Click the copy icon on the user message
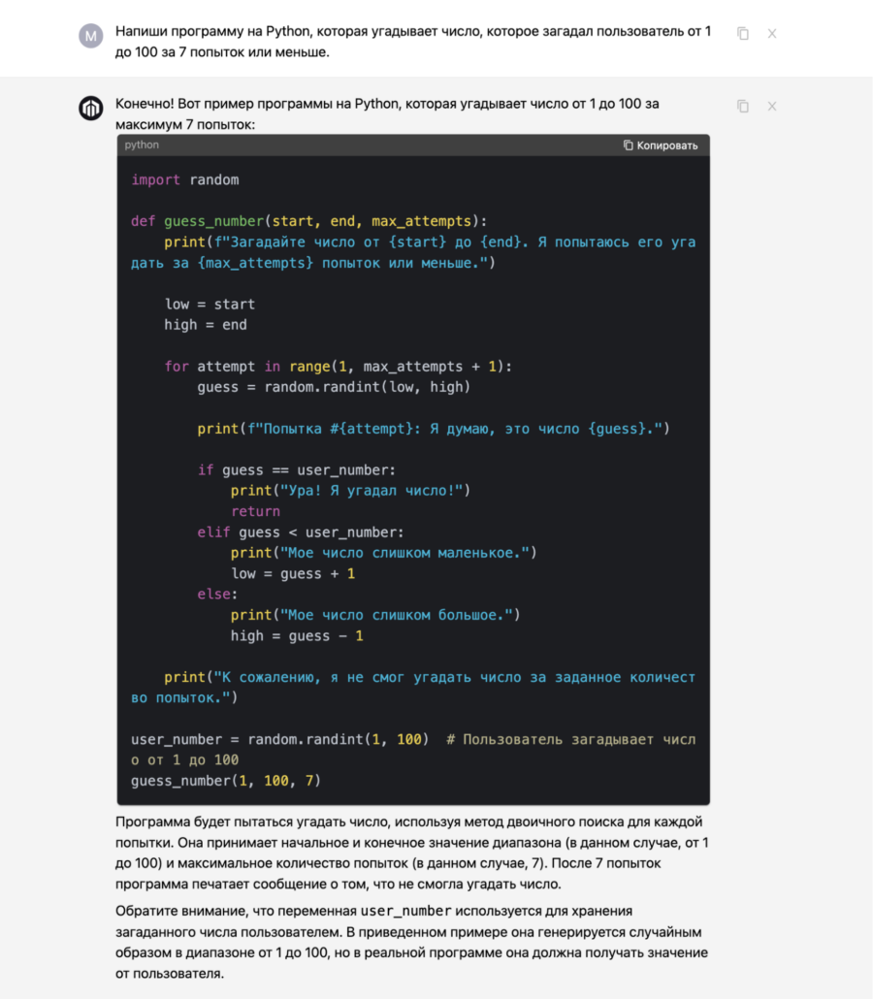 click(742, 32)
